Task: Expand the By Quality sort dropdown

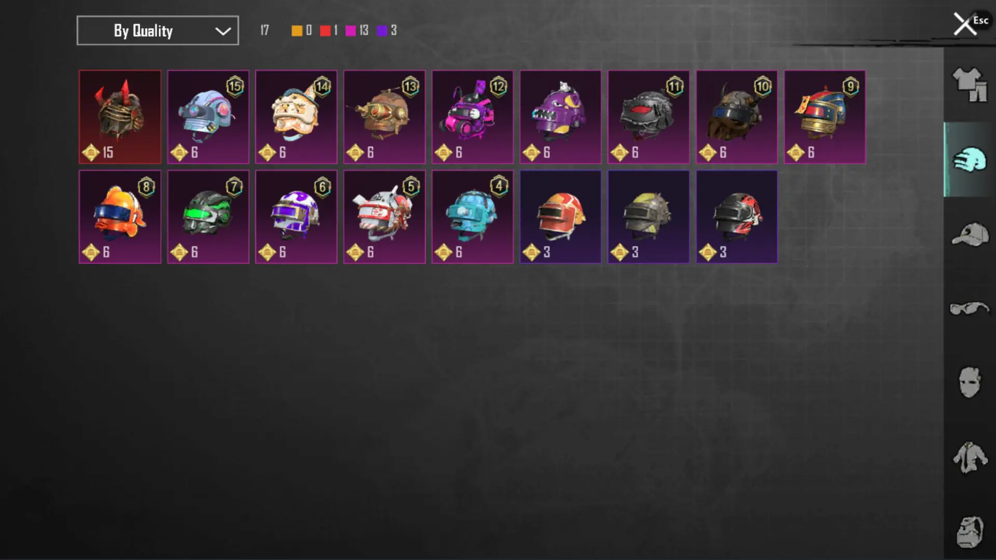Action: 158,31
